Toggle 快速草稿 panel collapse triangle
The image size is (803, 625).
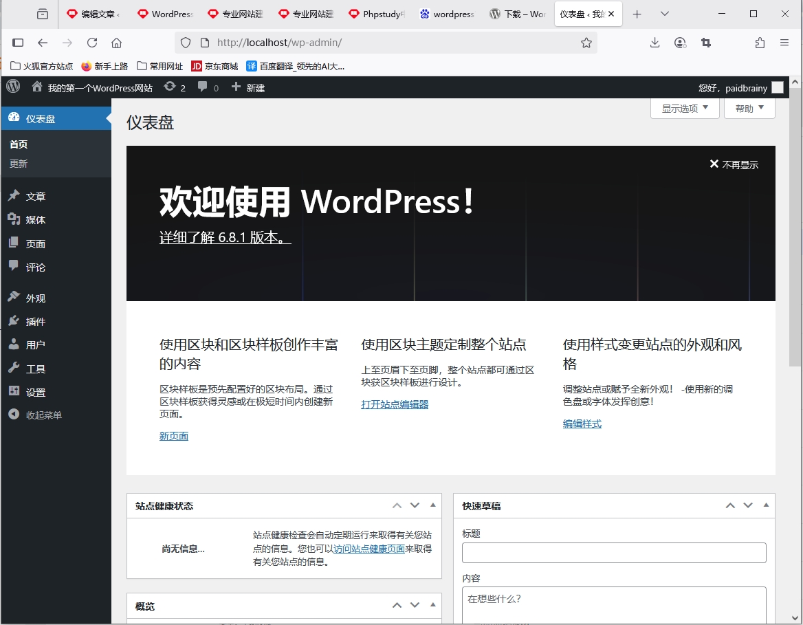pos(766,505)
